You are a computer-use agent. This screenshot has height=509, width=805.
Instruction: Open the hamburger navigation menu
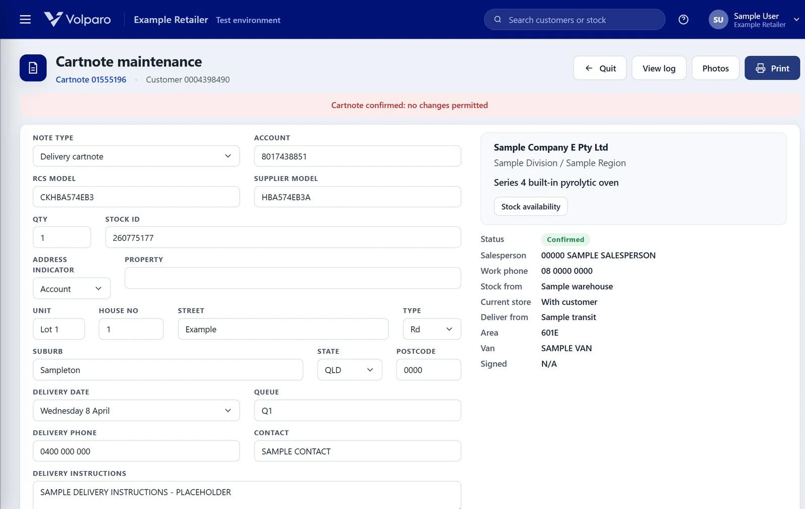(x=25, y=20)
